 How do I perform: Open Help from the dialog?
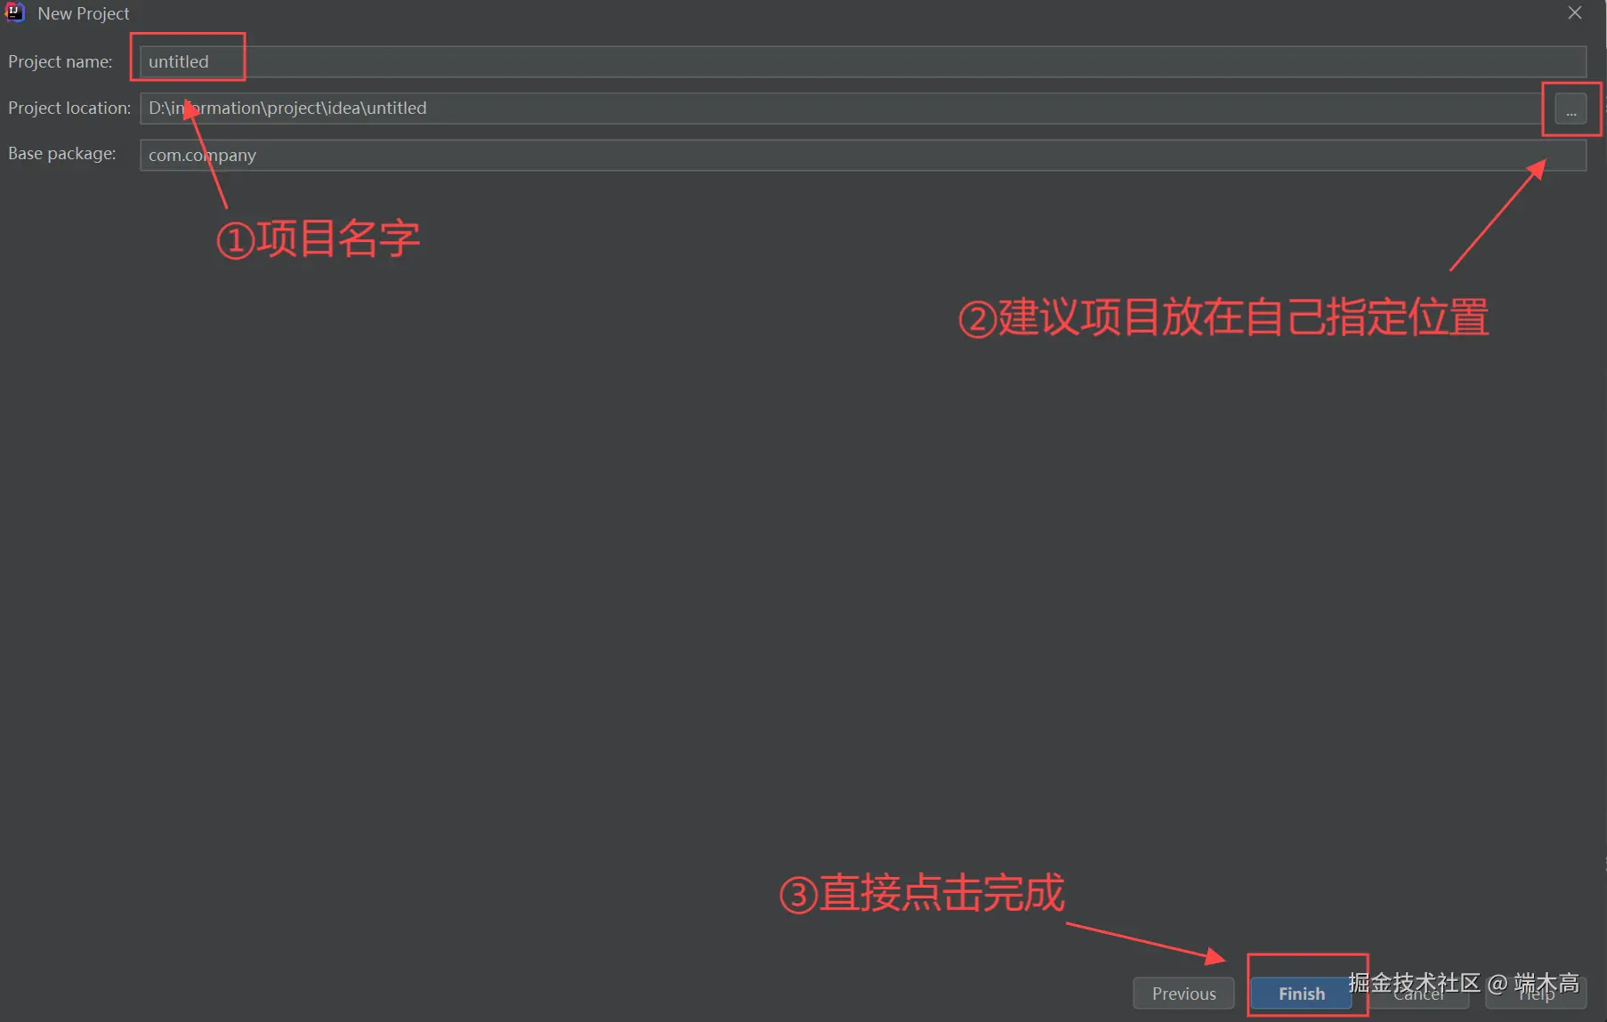tap(1537, 994)
